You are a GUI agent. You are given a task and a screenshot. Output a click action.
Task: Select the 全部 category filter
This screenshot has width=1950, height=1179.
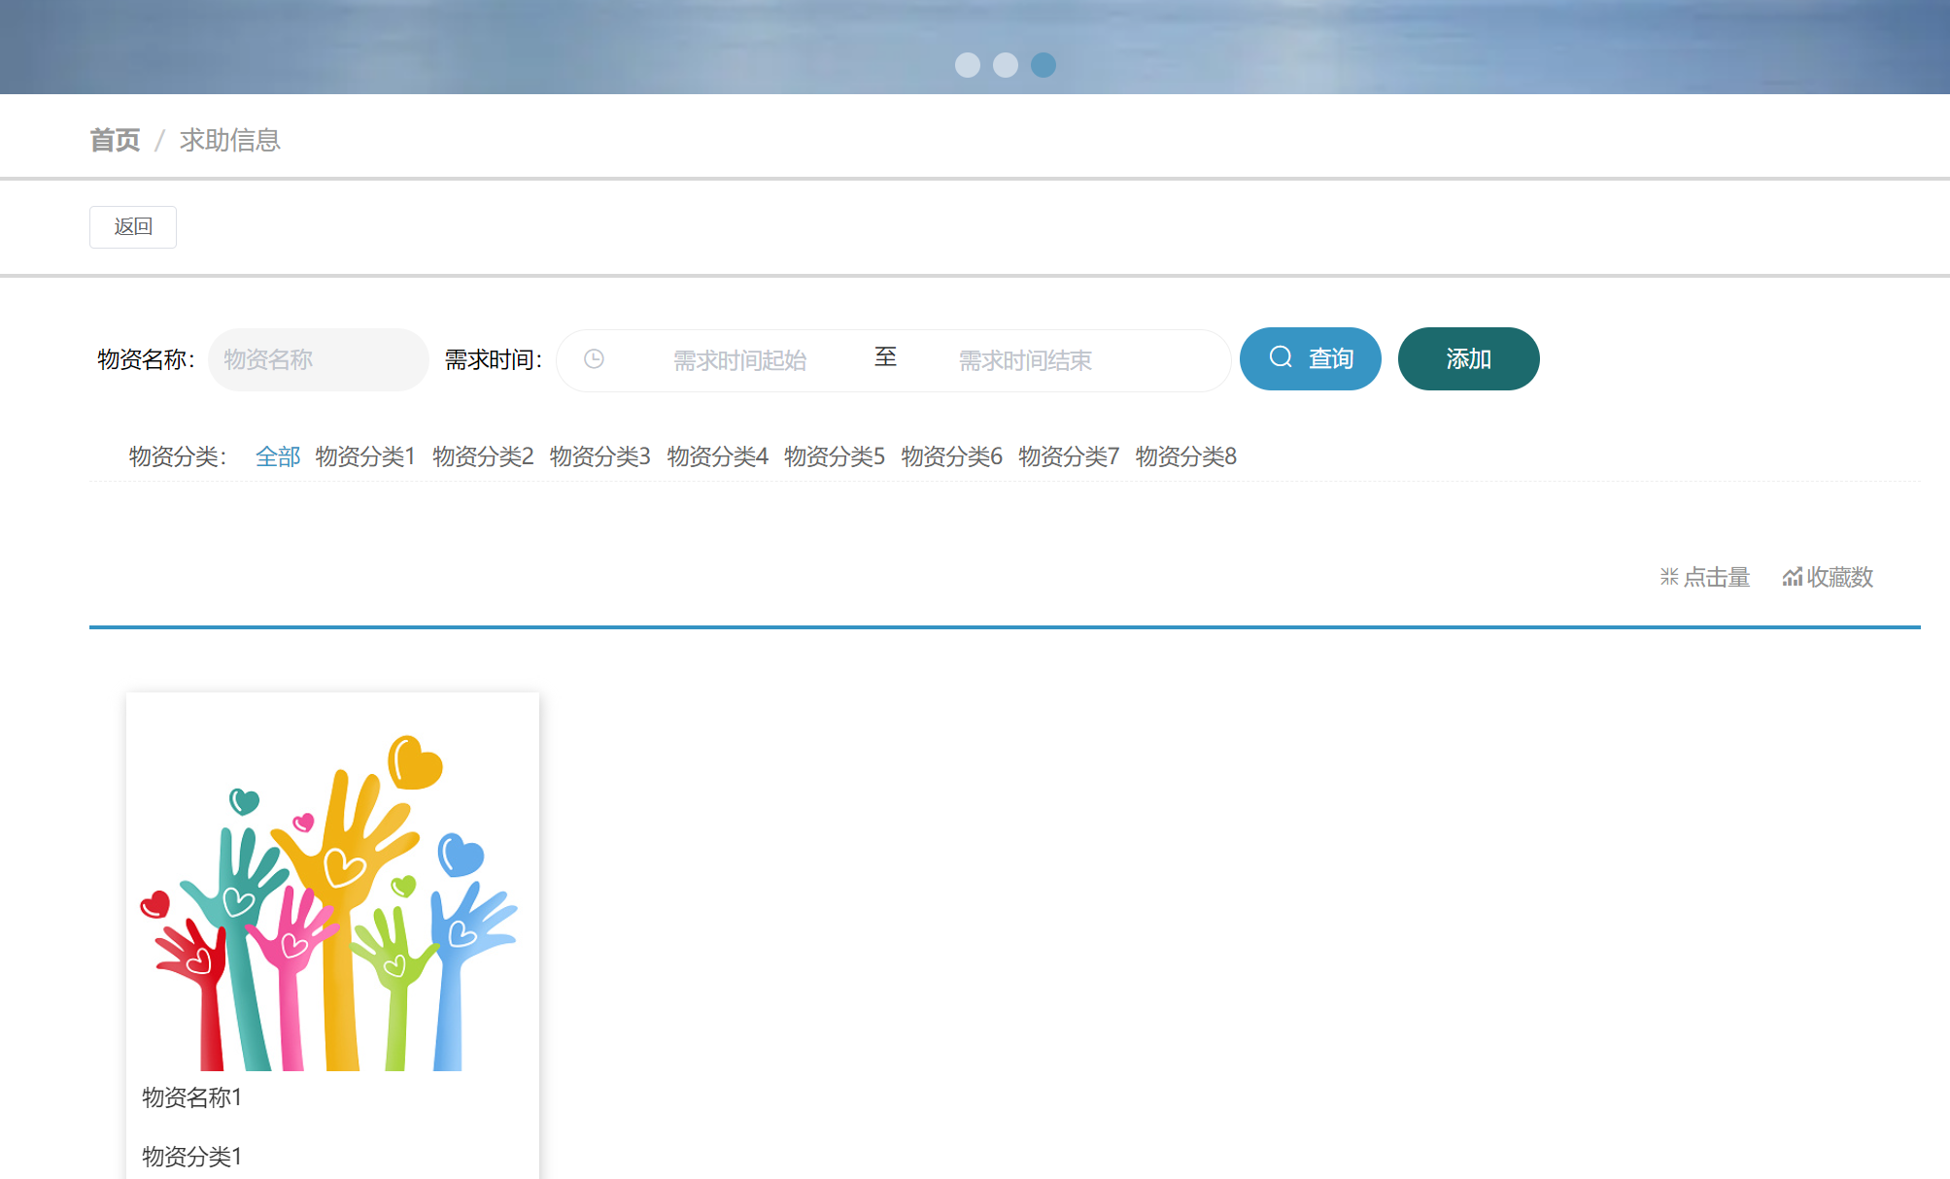277,456
